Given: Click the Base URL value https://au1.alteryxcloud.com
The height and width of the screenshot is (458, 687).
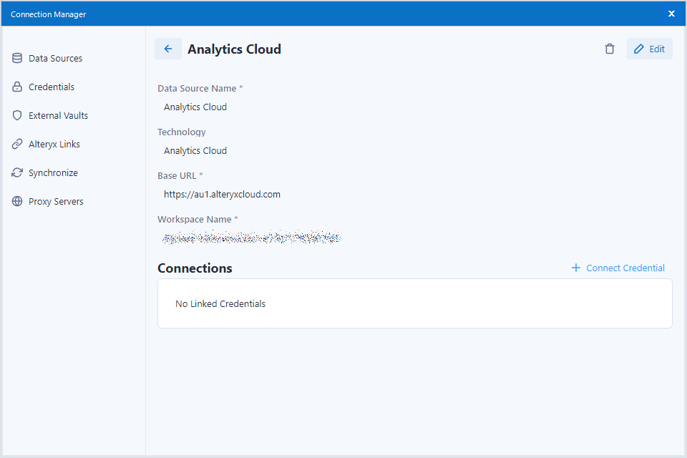Looking at the screenshot, I should tap(222, 194).
